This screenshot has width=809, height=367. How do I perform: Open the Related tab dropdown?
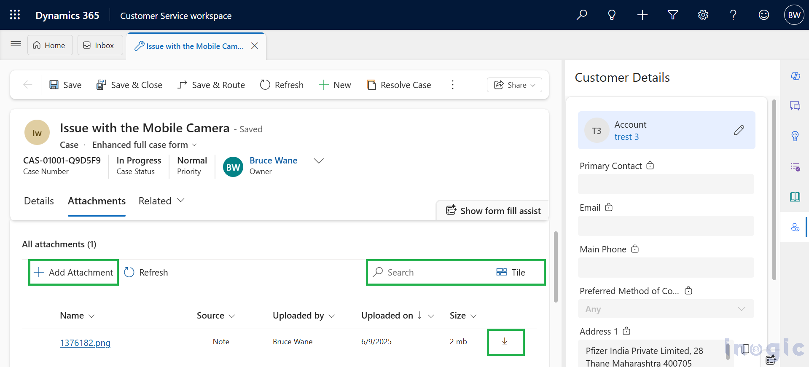click(161, 201)
